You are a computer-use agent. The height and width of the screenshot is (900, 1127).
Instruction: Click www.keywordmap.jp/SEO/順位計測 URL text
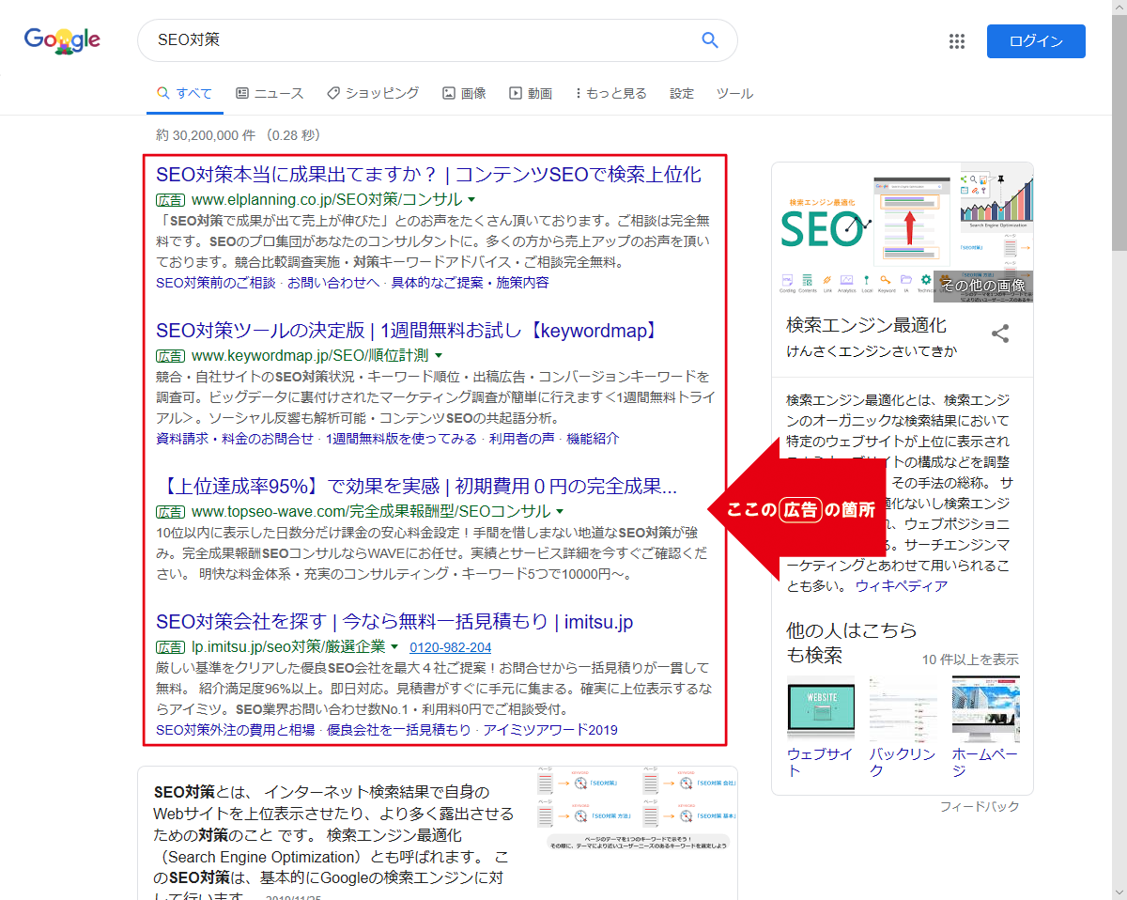point(310,356)
